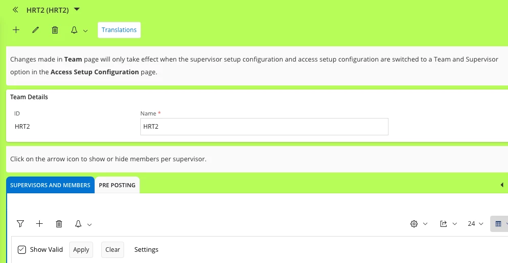Toggle the Show Valid checkbox

pyautogui.click(x=22, y=250)
